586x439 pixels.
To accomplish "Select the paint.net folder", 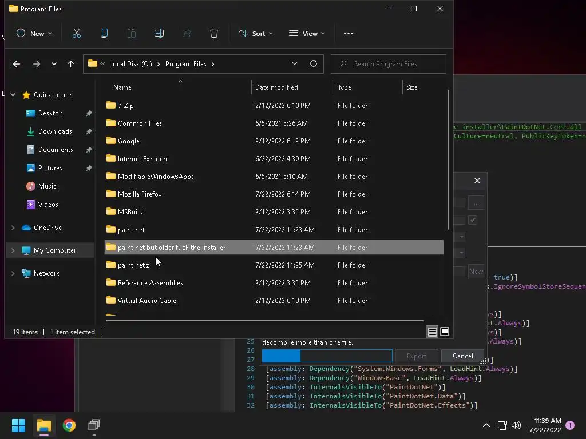I will click(274, 230).
